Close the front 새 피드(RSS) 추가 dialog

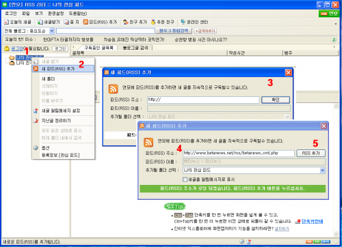(x=324, y=126)
